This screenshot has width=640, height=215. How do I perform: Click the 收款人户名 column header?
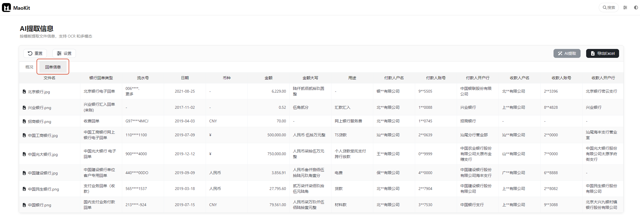(519, 78)
